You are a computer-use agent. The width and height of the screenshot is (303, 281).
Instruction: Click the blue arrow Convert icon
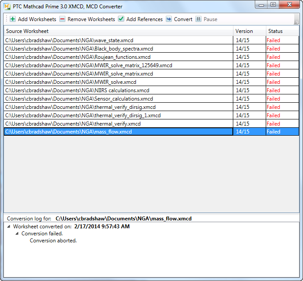(x=169, y=19)
